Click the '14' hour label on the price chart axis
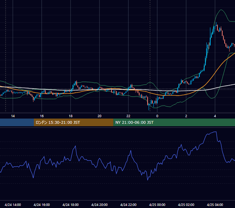Viewport: 235px width, 208px height. (x=13, y=116)
